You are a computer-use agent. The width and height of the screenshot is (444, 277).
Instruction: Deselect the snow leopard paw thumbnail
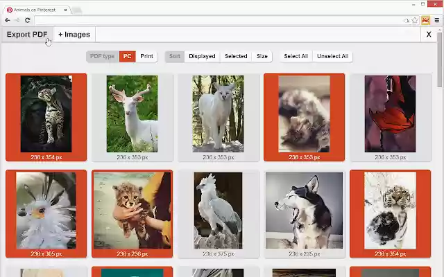pyautogui.click(x=390, y=214)
